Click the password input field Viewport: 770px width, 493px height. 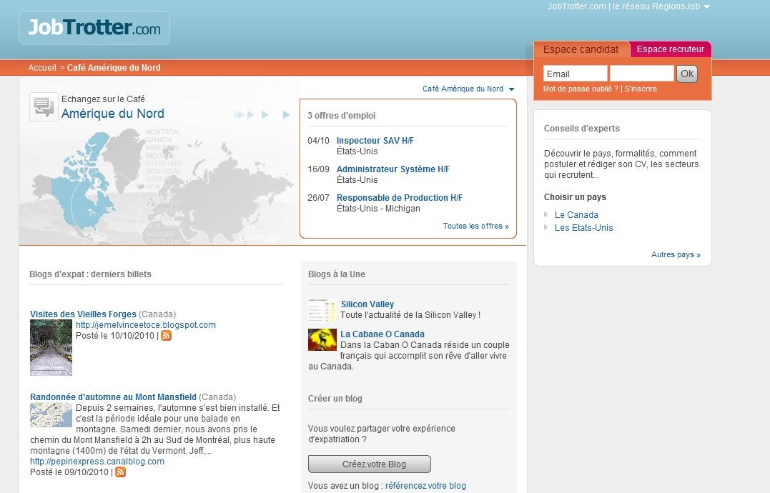(x=641, y=74)
